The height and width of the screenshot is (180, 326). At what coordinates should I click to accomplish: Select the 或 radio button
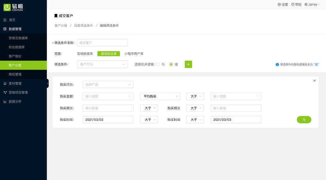171,64
